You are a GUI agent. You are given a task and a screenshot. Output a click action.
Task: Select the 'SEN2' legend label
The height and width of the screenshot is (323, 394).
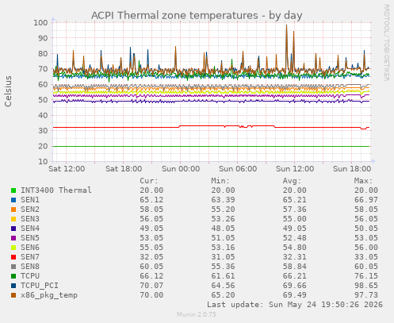[30, 210]
